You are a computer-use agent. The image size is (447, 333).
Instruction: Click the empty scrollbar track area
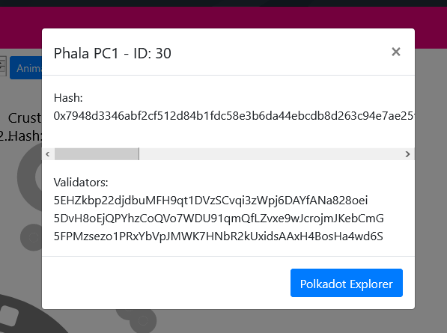pos(270,154)
